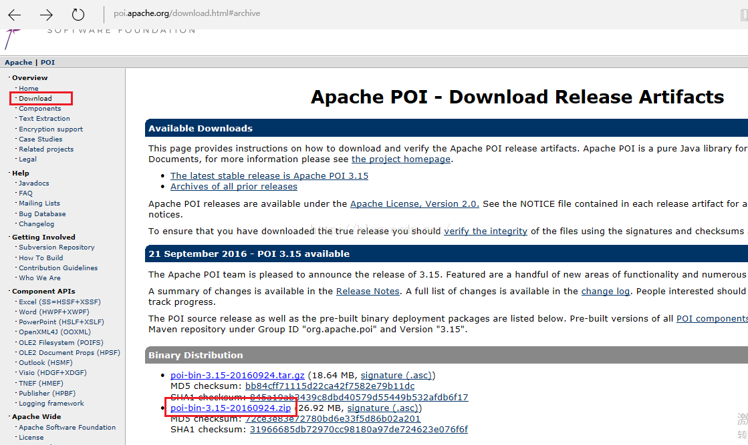Open OLE2 Document Props (HPSF) link
748x445 pixels.
pyautogui.click(x=69, y=353)
